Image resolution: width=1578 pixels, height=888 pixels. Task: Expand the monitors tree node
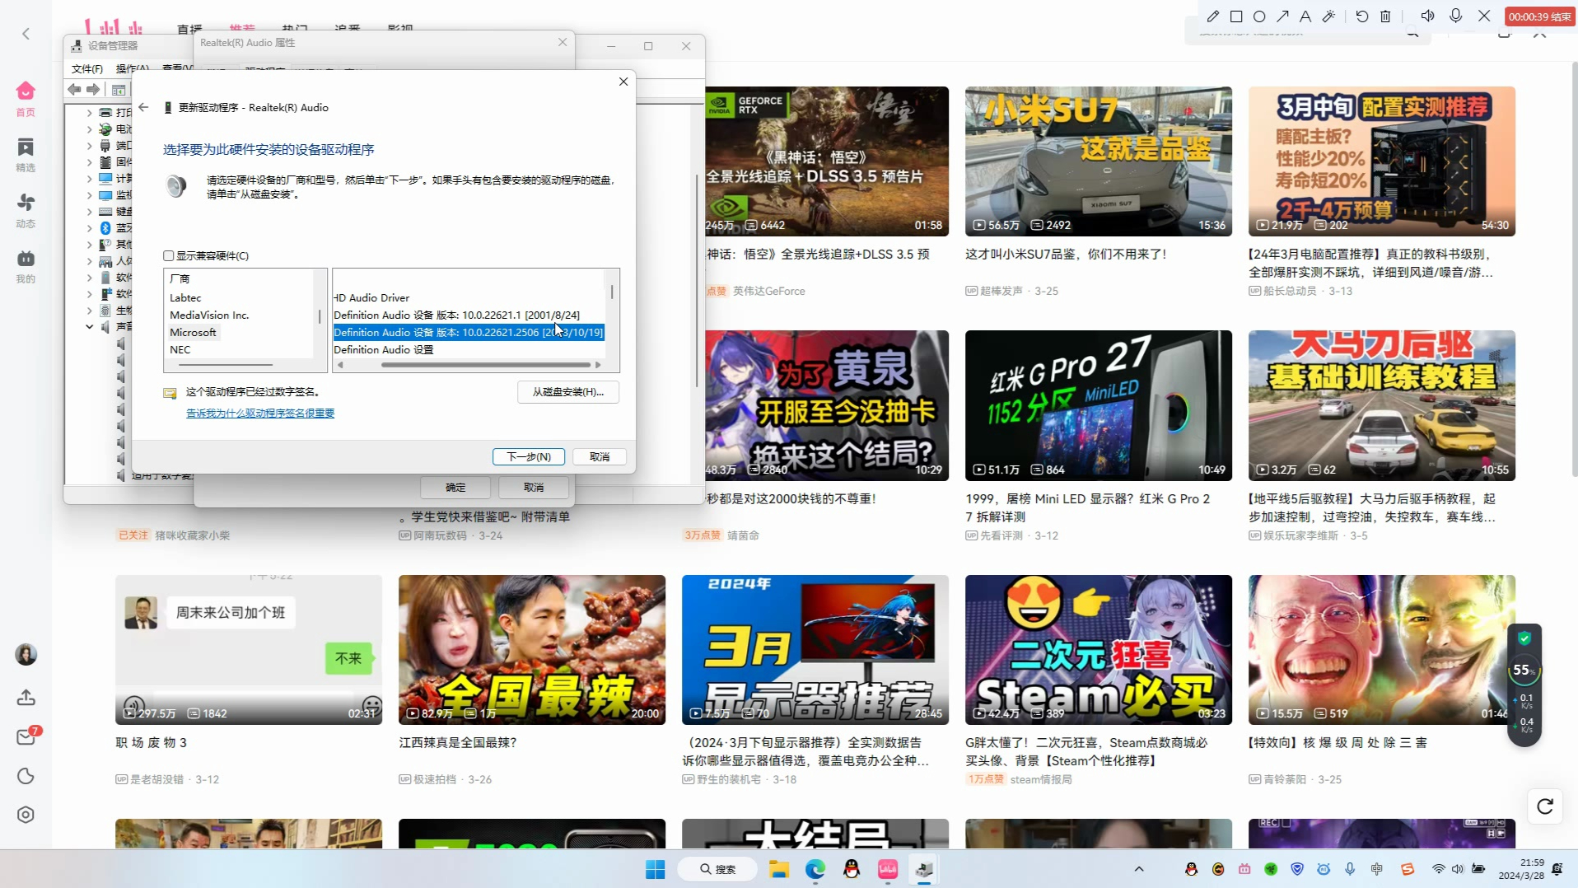click(x=90, y=194)
